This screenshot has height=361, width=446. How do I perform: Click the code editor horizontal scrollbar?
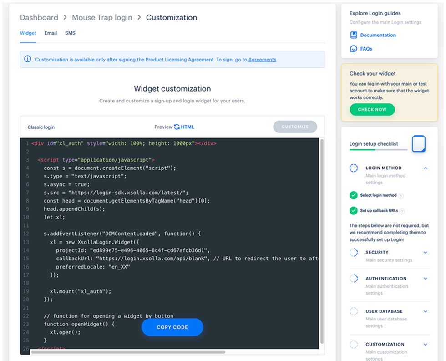click(x=128, y=352)
